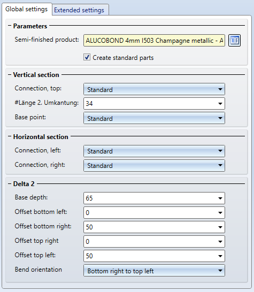Screen dimensions: 254x292
Task: Expand the #Länge 2. Umkantung dropdown arrow
Action: point(220,104)
